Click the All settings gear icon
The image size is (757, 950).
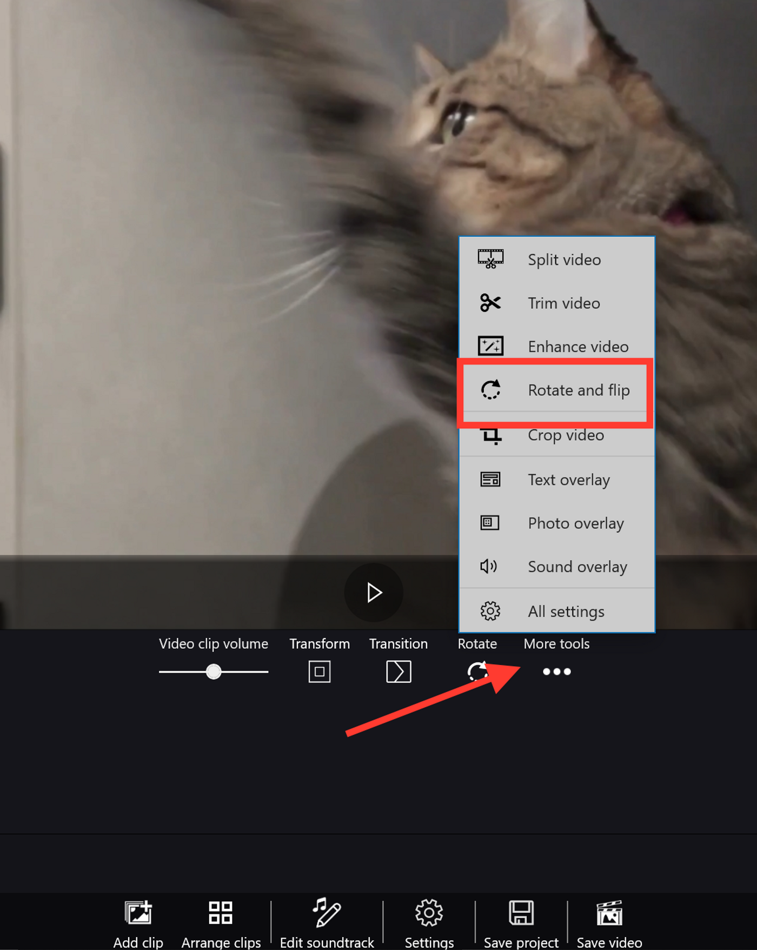pos(490,612)
